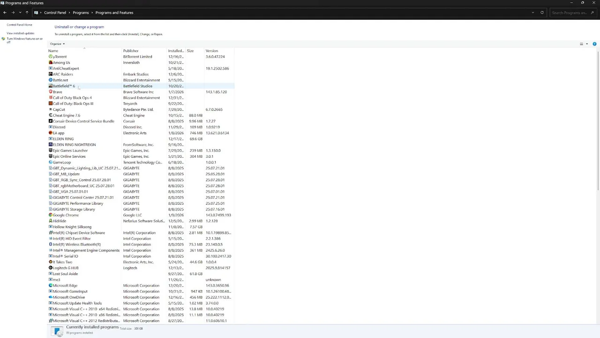Click the Forward navigation arrow
The height and width of the screenshot is (338, 600).
point(13,13)
